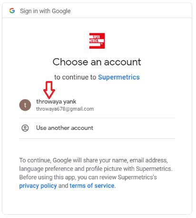This screenshot has width=196, height=218.
Task: Choose the throwaya yank account name
Action: [56, 102]
